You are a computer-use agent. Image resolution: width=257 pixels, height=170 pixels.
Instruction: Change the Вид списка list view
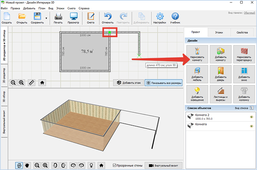click(x=251, y=108)
